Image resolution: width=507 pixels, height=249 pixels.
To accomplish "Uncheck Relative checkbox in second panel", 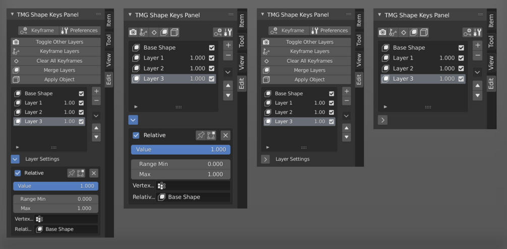I will [136, 135].
